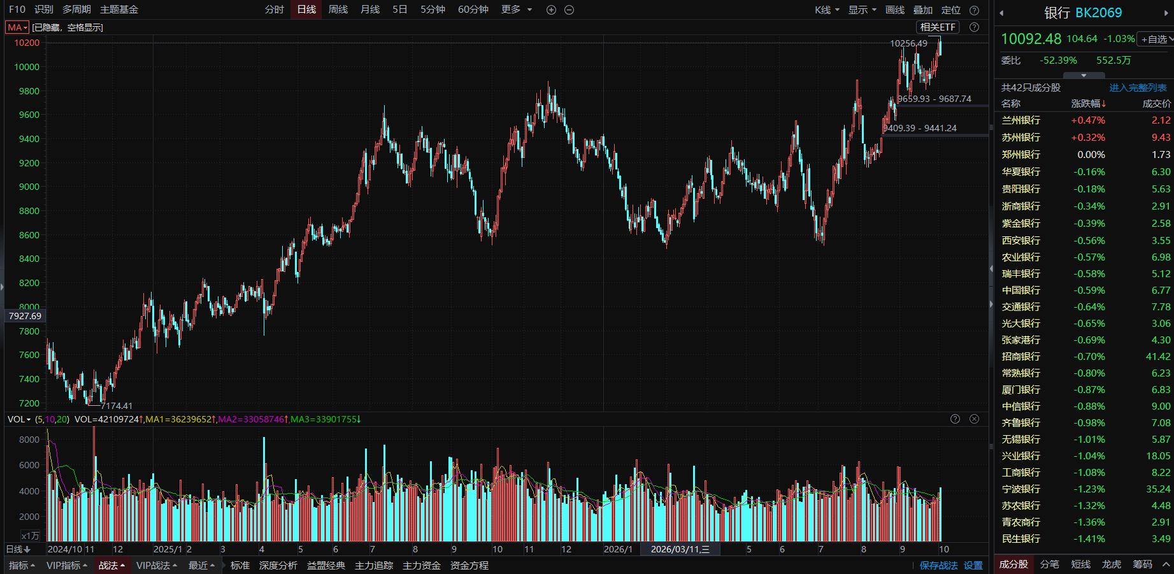
Task: Open the VOL indicator help icon
Action: (955, 419)
